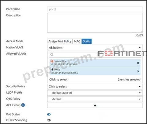
Task: Click the ACL Group info icon
Action: pyautogui.click(x=23, y=105)
